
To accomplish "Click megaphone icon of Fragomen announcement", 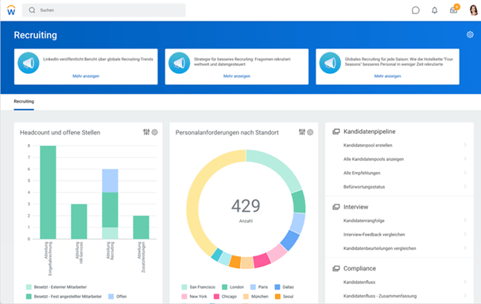I will point(180,63).
